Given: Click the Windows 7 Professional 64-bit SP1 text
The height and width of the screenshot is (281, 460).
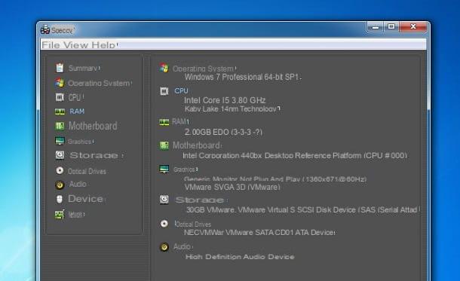Looking at the screenshot, I should click(x=242, y=77).
